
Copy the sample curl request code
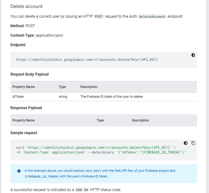tap(193, 143)
